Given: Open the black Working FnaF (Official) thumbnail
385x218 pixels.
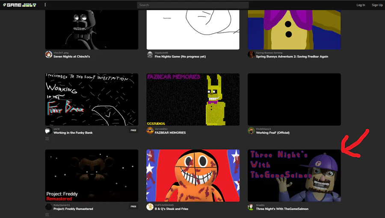Looking at the screenshot, I should coord(294,99).
